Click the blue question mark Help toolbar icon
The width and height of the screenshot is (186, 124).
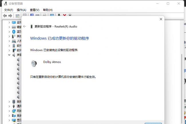[32, 15]
